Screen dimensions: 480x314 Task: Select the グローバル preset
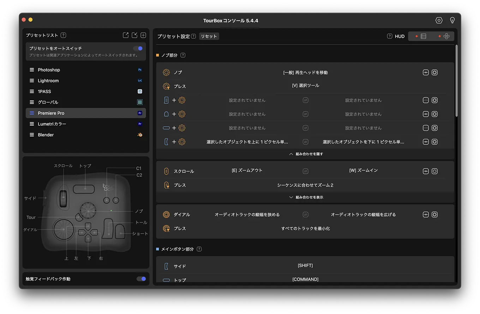[x=86, y=102]
